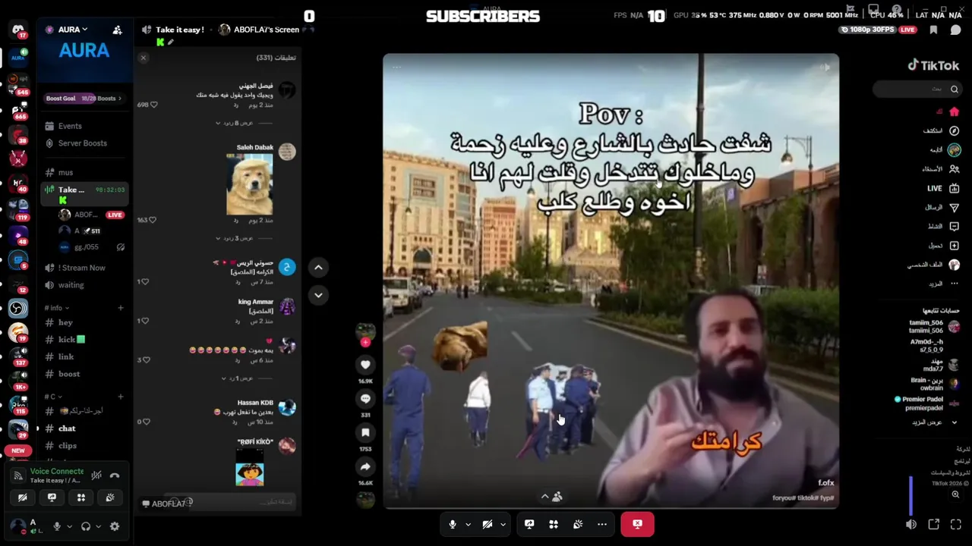Collapse the info category
The width and height of the screenshot is (972, 546).
pyautogui.click(x=56, y=308)
